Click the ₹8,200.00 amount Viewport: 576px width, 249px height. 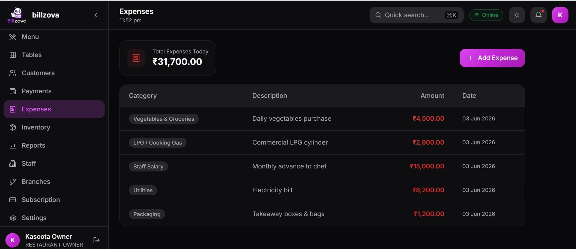[428, 190]
